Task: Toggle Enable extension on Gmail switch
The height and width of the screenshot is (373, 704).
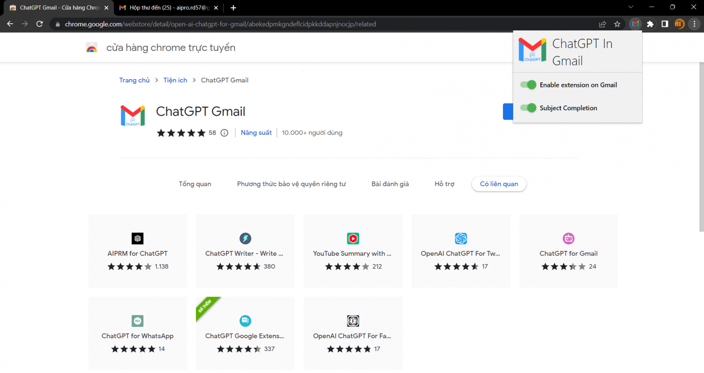Action: 528,85
